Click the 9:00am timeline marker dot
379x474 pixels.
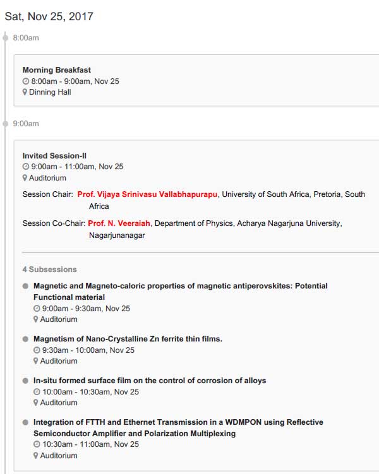point(5,124)
